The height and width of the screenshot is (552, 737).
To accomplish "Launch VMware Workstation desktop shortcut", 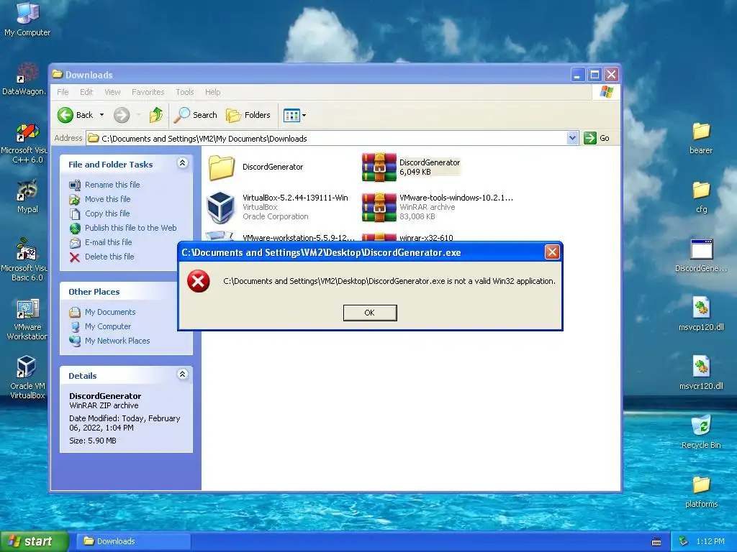I will coord(27,320).
